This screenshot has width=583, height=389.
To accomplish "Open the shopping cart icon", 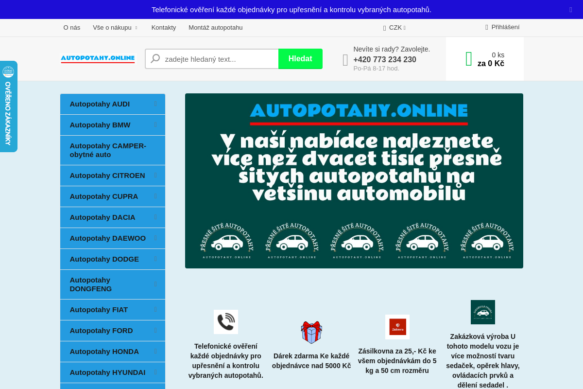I will click(468, 58).
